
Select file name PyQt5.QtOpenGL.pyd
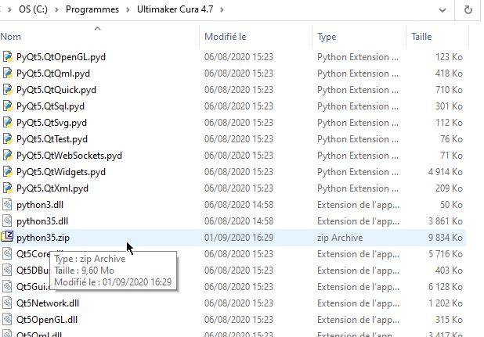tap(61, 57)
